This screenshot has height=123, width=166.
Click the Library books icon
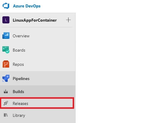(x=6, y=115)
